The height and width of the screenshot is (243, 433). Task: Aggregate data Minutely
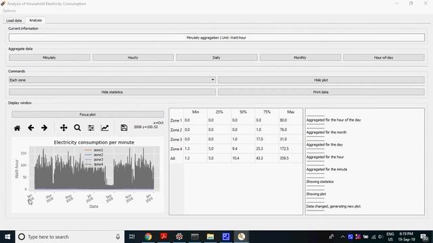click(x=49, y=57)
